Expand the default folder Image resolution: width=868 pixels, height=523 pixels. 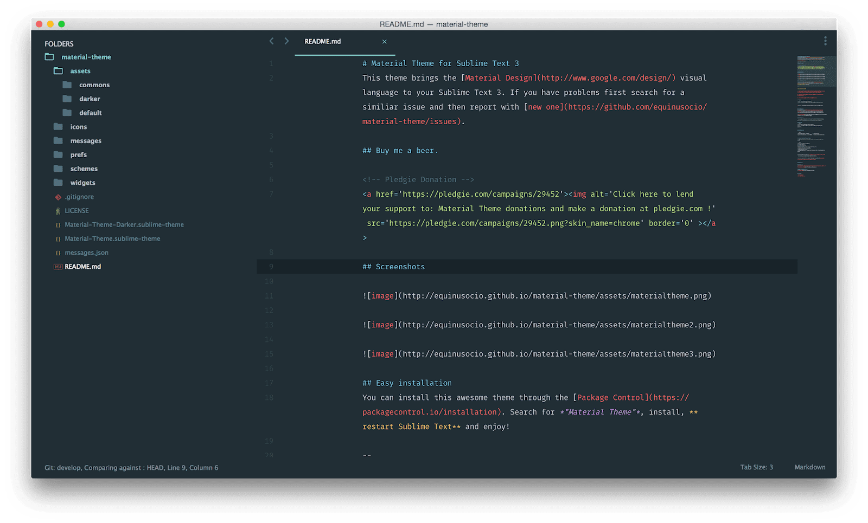(91, 113)
